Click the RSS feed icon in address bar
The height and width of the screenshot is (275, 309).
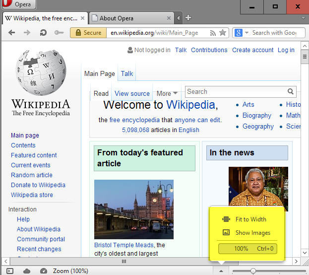pos(213,33)
